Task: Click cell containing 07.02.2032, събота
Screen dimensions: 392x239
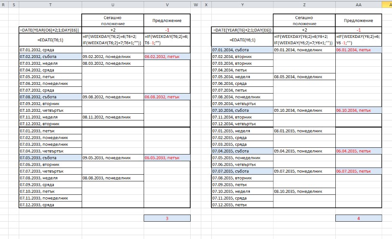Action: [x=50, y=57]
